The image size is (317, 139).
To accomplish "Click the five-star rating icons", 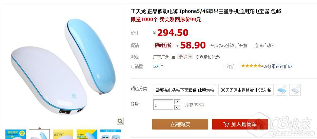I will point(251,66).
